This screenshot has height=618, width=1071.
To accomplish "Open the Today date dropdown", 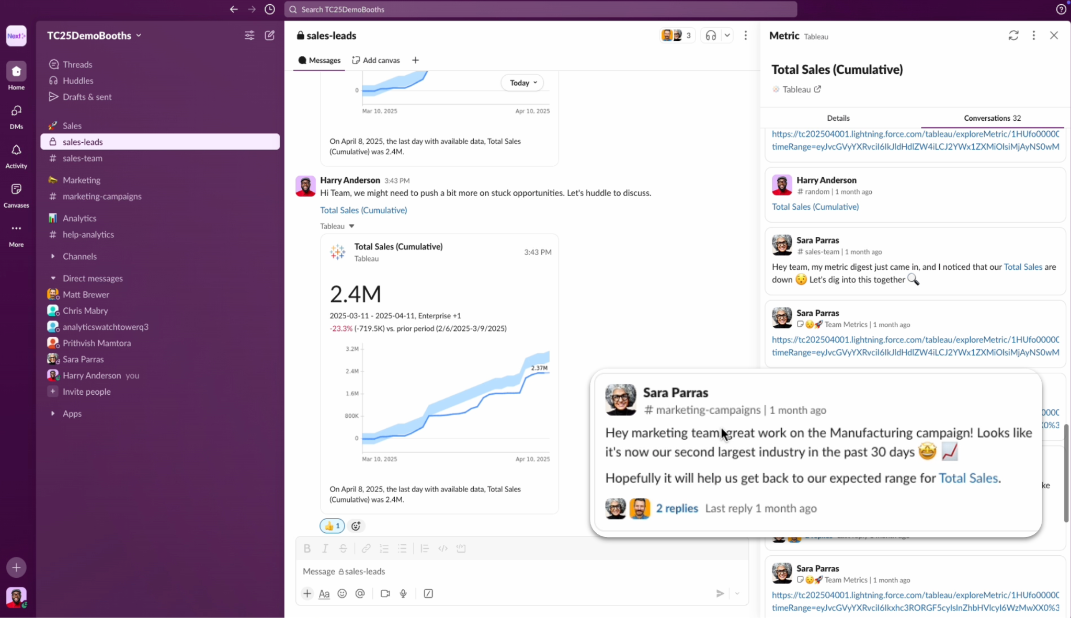I will click(x=522, y=83).
